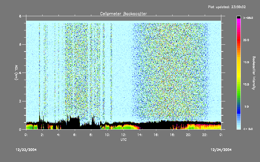
Task: Click the UTC tick label "16:"
Action: [156, 135]
